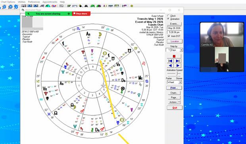
Task: Click the Print... button
Action: [174, 88]
